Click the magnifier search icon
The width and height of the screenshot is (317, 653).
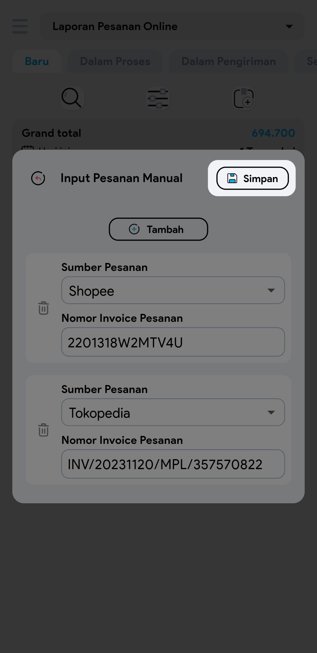(72, 98)
